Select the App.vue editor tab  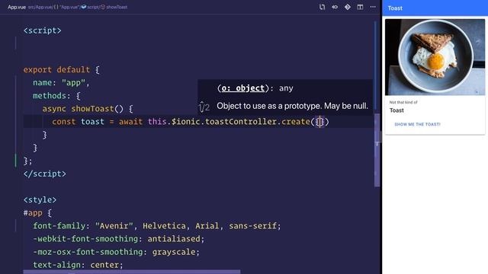click(x=17, y=7)
